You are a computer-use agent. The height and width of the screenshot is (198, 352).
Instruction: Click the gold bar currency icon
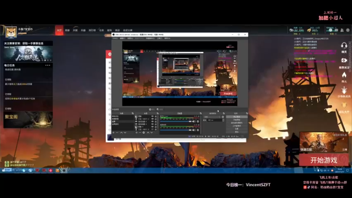tap(309, 30)
